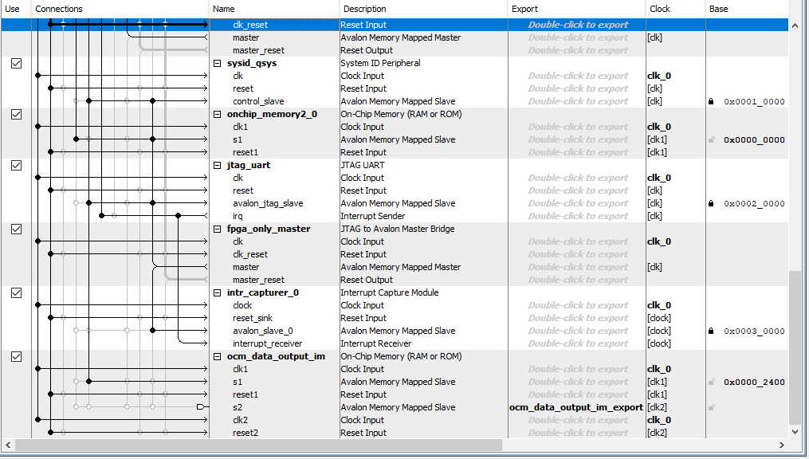The width and height of the screenshot is (809, 459).
Task: Select the clk2 interface row
Action: pyautogui.click(x=240, y=420)
